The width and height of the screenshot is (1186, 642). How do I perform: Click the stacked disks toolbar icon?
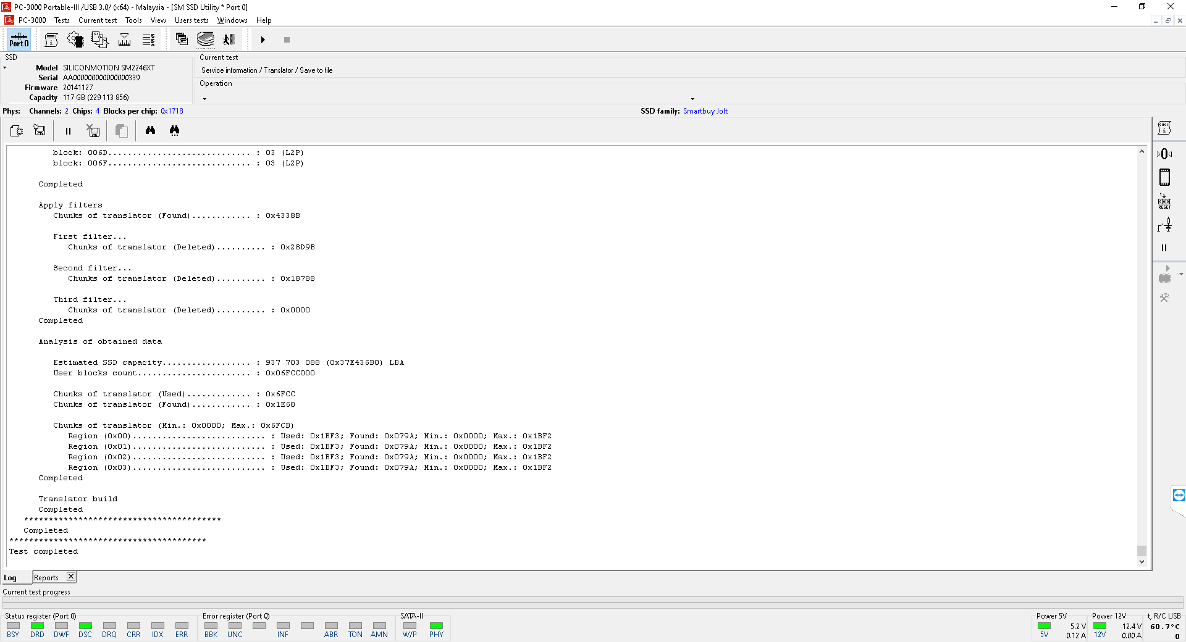click(x=206, y=40)
